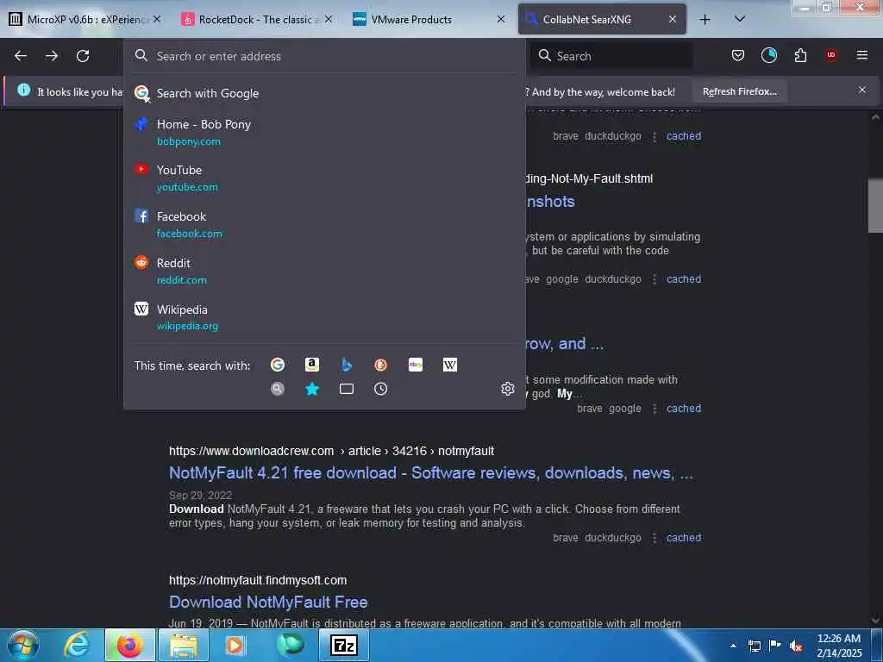Click the Refresh Firefox... button

point(739,91)
